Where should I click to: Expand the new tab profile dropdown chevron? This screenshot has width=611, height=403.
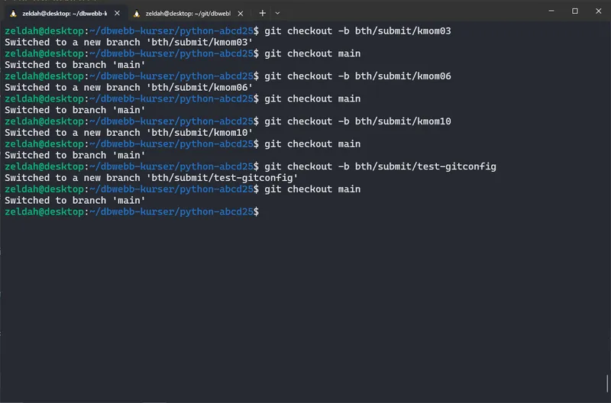pyautogui.click(x=277, y=12)
